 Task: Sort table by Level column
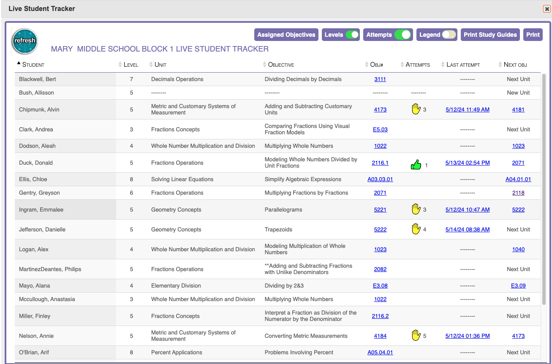[131, 65]
